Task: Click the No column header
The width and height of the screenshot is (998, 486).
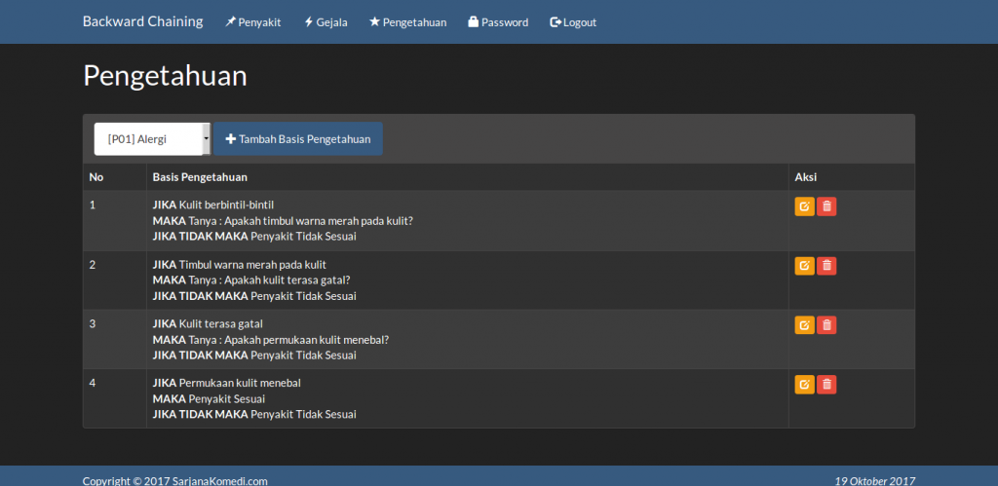Action: [x=96, y=177]
